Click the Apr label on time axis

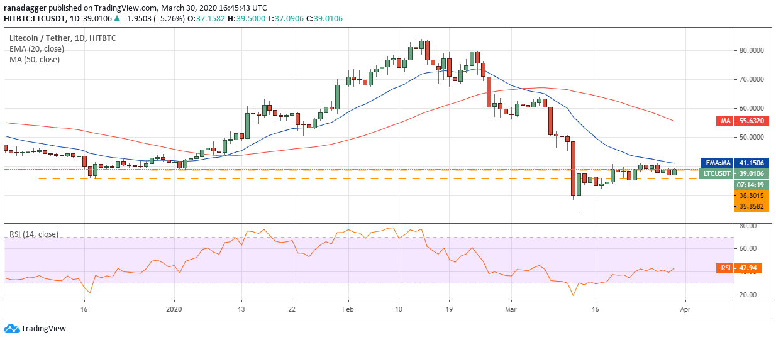pyautogui.click(x=685, y=309)
